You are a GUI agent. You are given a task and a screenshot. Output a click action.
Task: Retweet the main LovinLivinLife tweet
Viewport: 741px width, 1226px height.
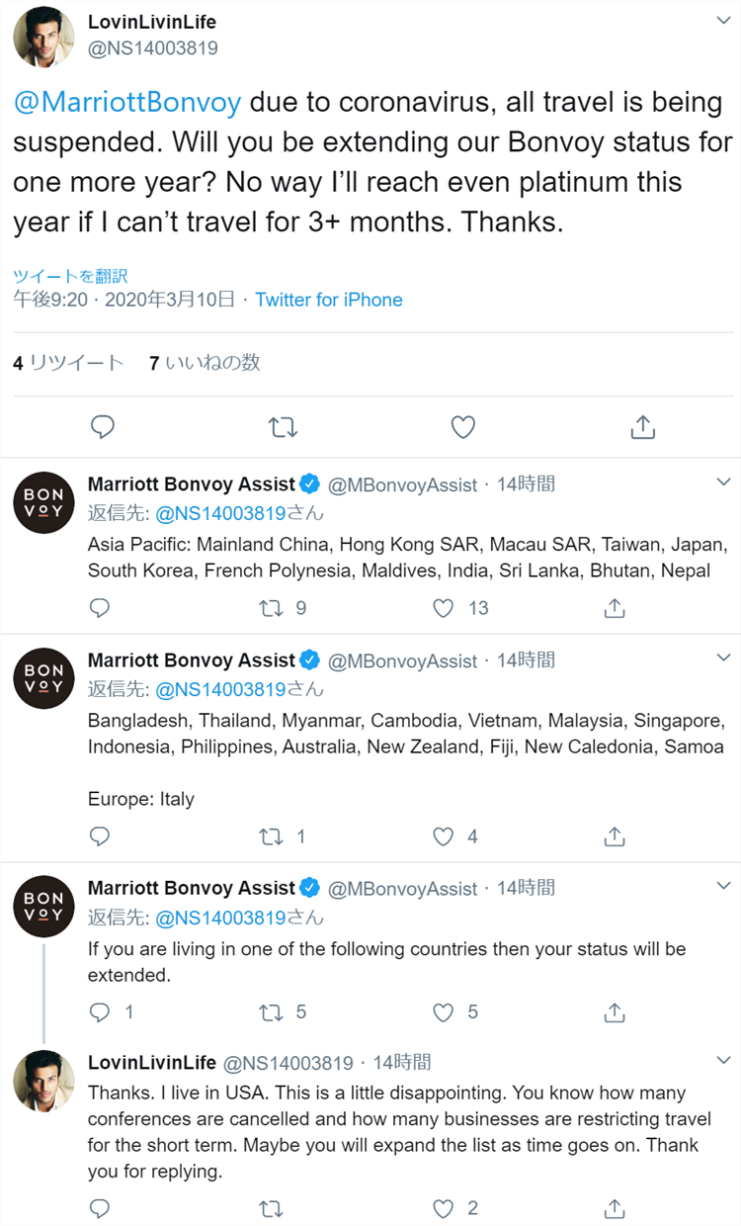click(283, 427)
